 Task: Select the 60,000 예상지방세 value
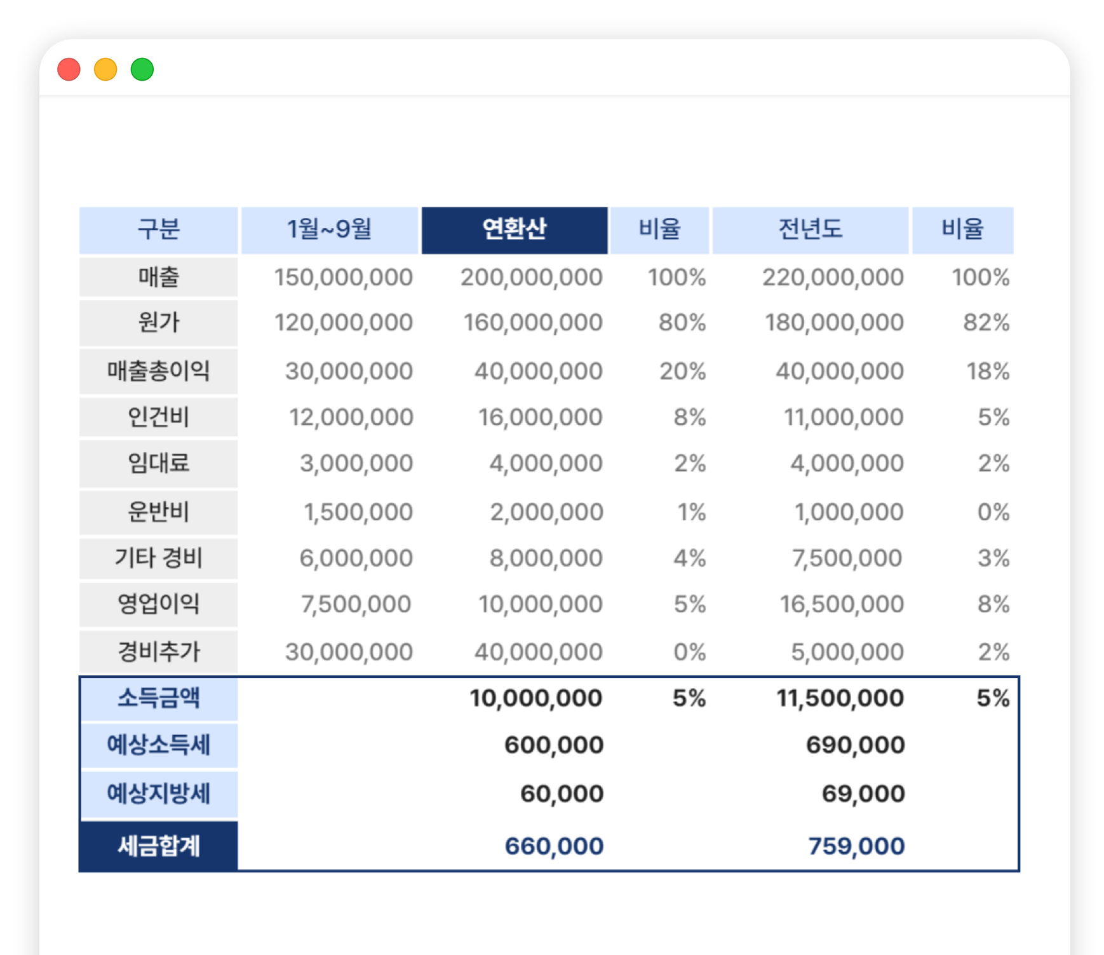coord(562,794)
